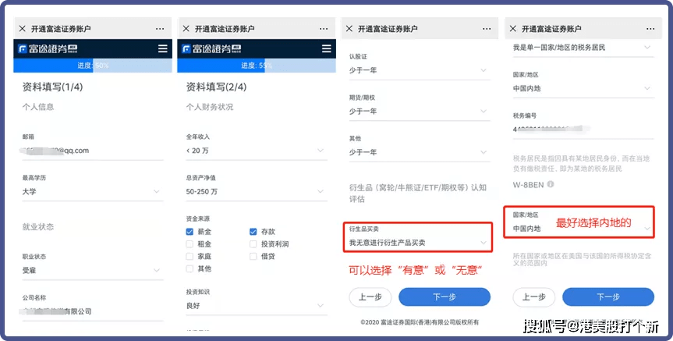The height and width of the screenshot is (341, 673).
Task: Check 其他 funding source checkbox
Action: pyautogui.click(x=190, y=269)
